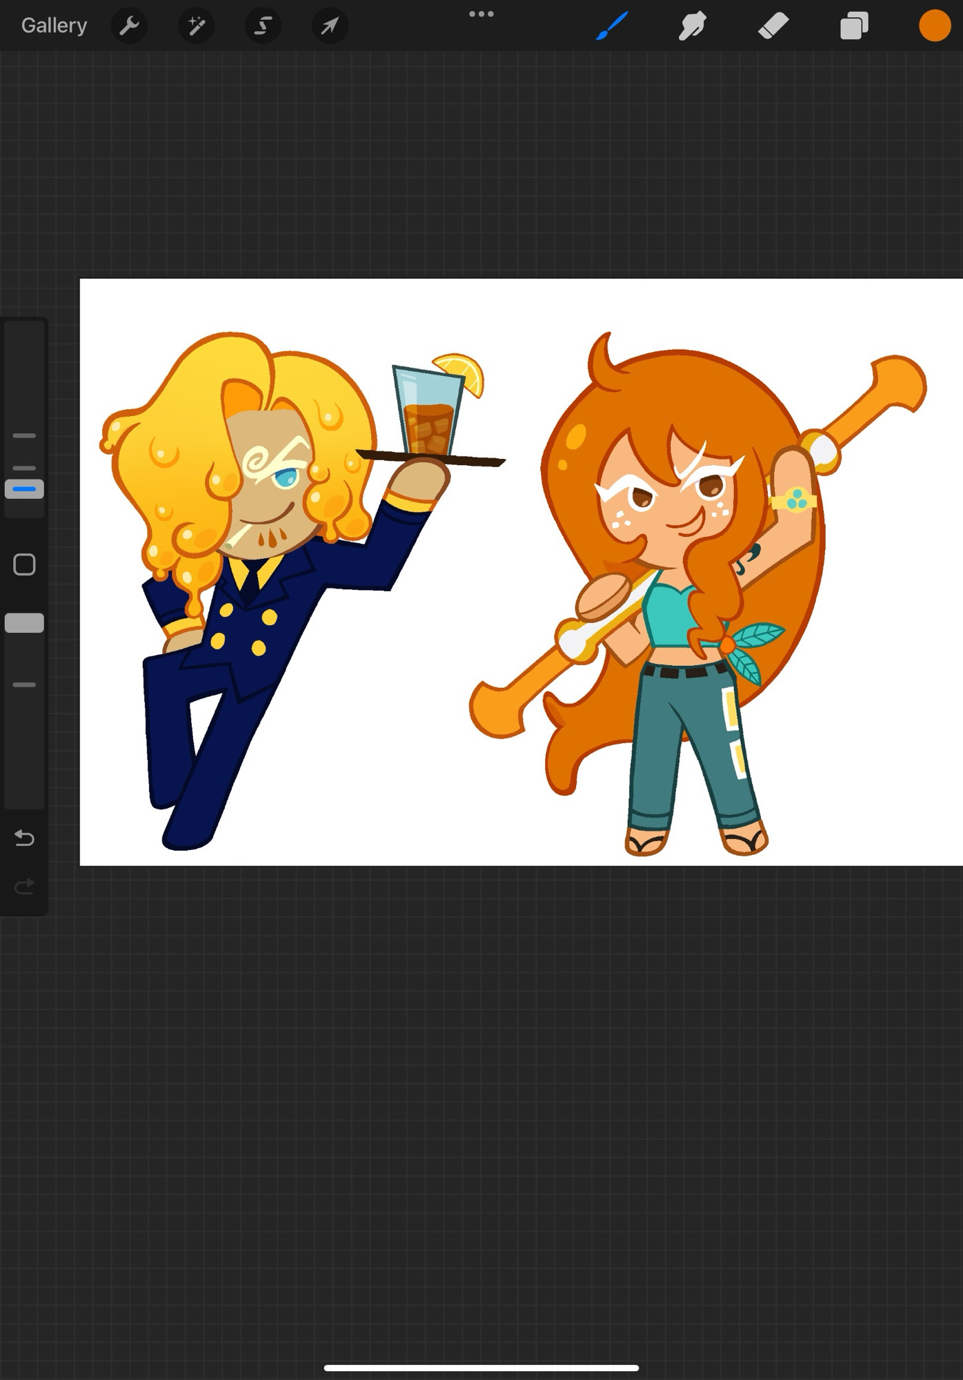Redo the undone action
Screen dimensions: 963x1380
point(24,886)
